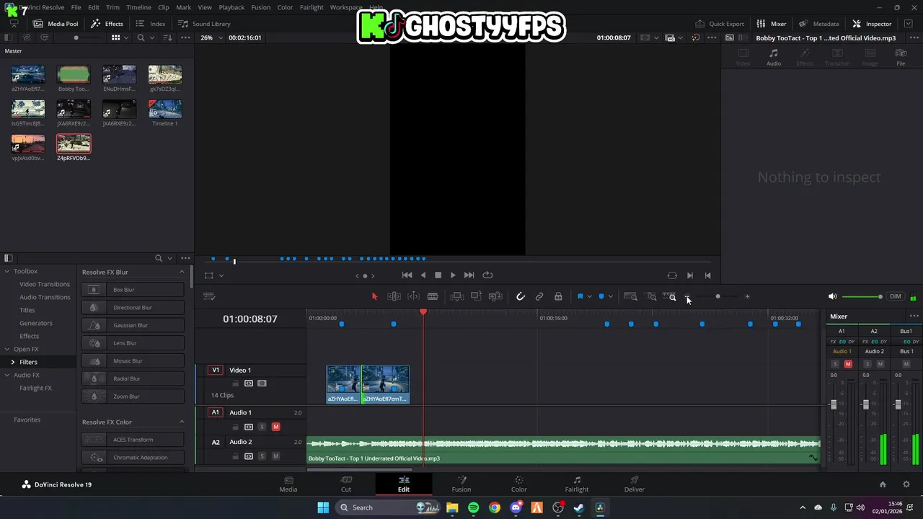Open the marker color dropdown arrow
The image size is (923, 519).
point(611,296)
